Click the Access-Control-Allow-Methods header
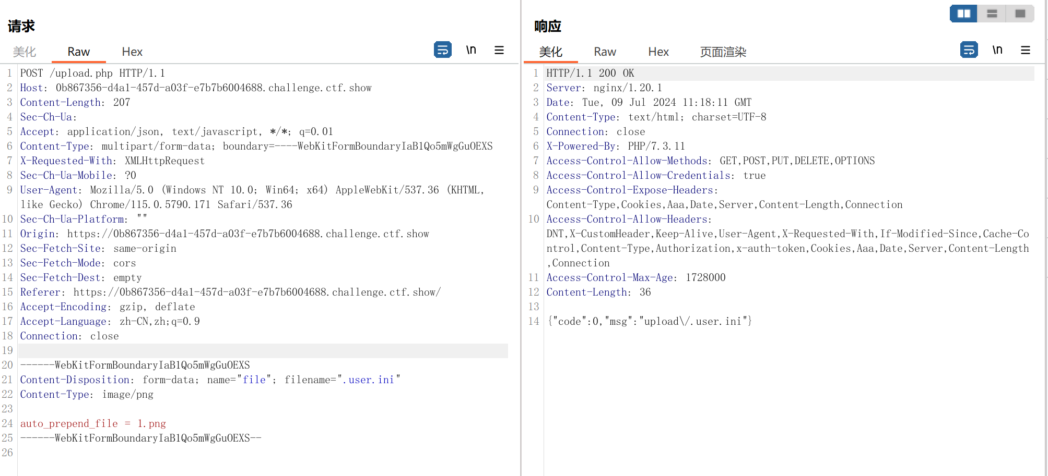Image resolution: width=1048 pixels, height=476 pixels. (711, 161)
